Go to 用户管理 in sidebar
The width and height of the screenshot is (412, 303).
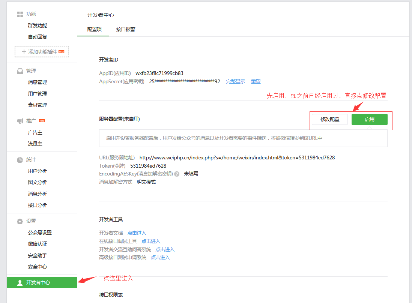[38, 94]
